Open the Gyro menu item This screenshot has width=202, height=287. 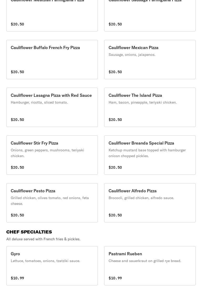pos(52,266)
